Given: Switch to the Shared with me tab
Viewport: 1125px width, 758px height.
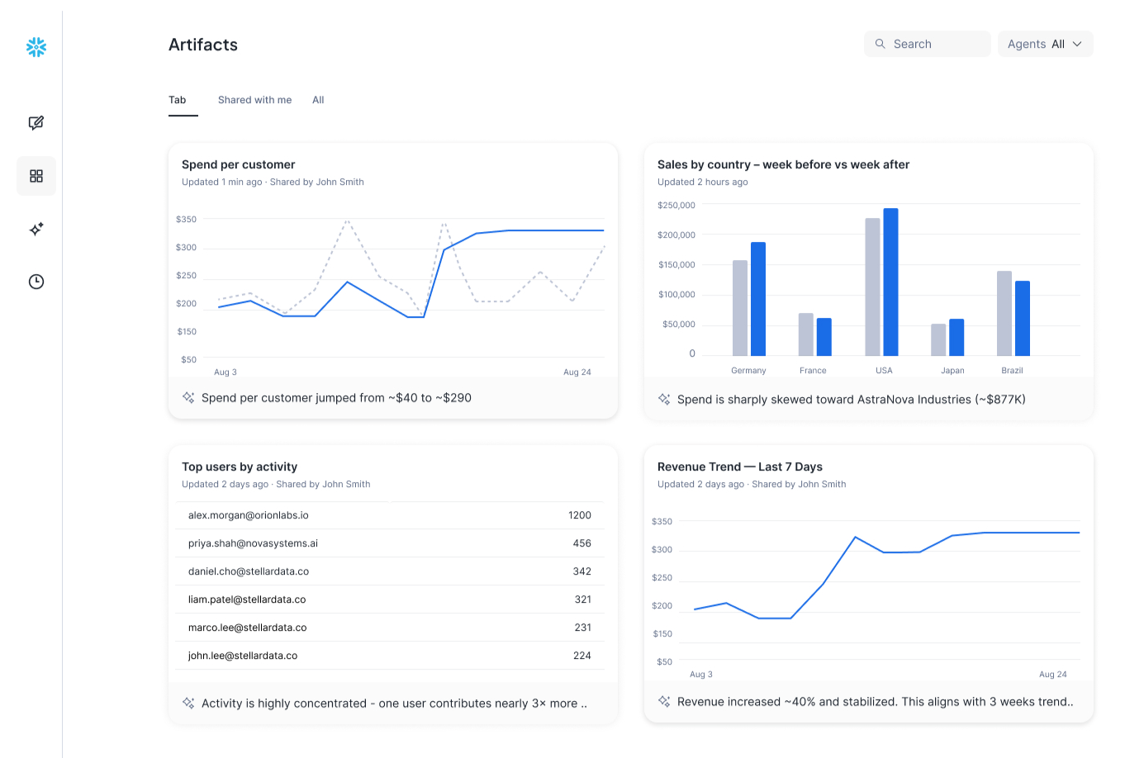Looking at the screenshot, I should pyautogui.click(x=254, y=100).
